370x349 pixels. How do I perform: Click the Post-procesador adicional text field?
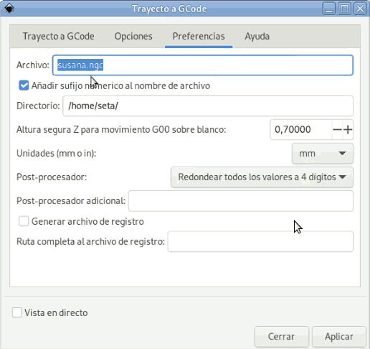[x=241, y=201]
